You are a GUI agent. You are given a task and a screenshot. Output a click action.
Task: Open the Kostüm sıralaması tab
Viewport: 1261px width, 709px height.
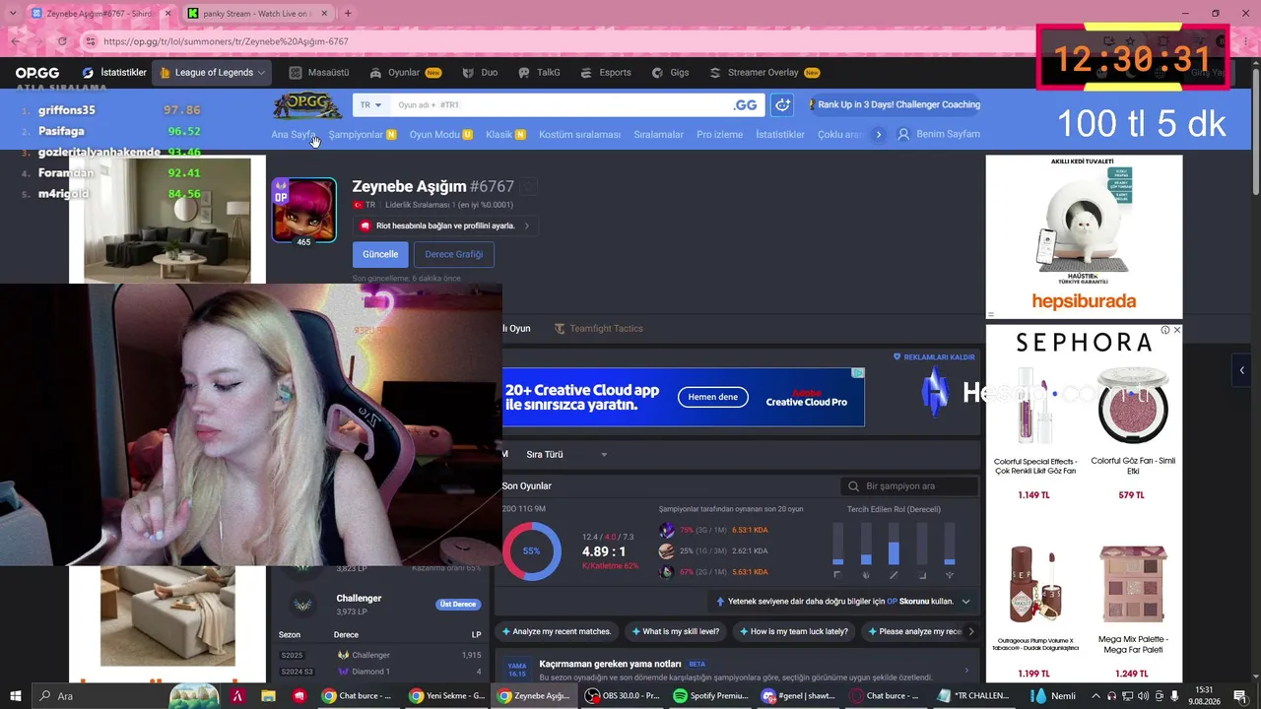click(579, 135)
